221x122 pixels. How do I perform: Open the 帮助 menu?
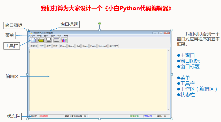click(x=66, y=36)
